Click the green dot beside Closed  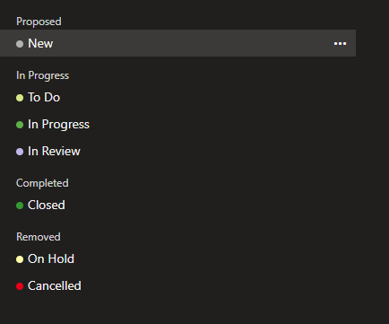click(20, 206)
